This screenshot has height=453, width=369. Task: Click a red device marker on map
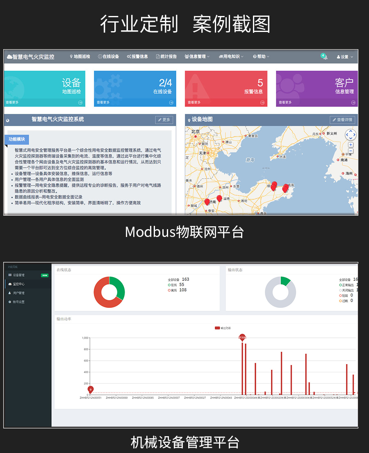(219, 199)
